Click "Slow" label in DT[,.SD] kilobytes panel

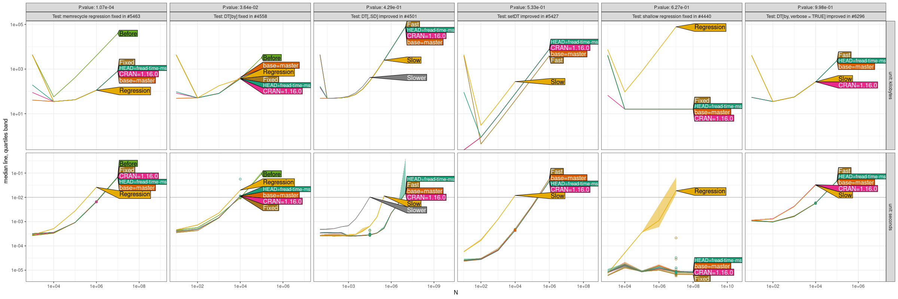pyautogui.click(x=414, y=60)
